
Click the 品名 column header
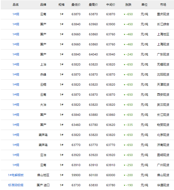point(16,5)
